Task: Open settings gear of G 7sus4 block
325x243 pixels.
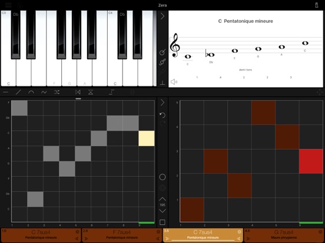Action: [x=320, y=232]
